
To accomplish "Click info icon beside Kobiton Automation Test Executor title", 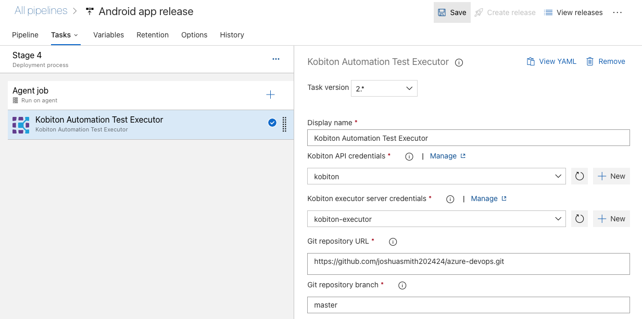I will (x=459, y=62).
